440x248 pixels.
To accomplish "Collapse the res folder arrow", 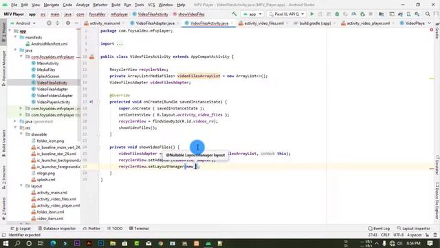I will point(15,127).
